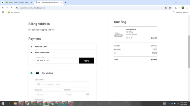Open a new browser tab
The width and height of the screenshot is (190, 106).
[x=66, y=3]
